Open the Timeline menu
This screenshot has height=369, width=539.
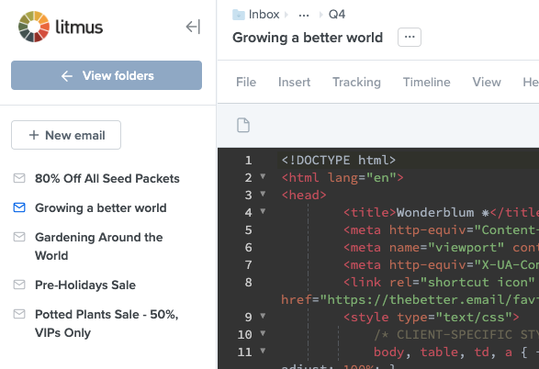[x=427, y=82]
